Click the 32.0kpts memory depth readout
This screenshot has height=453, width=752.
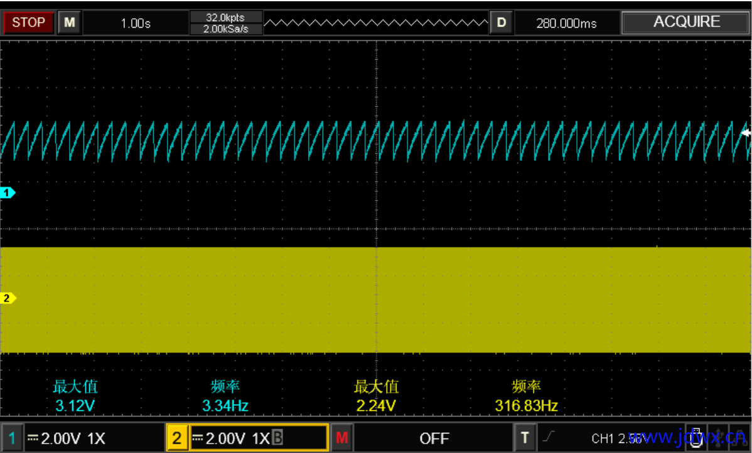tap(226, 17)
